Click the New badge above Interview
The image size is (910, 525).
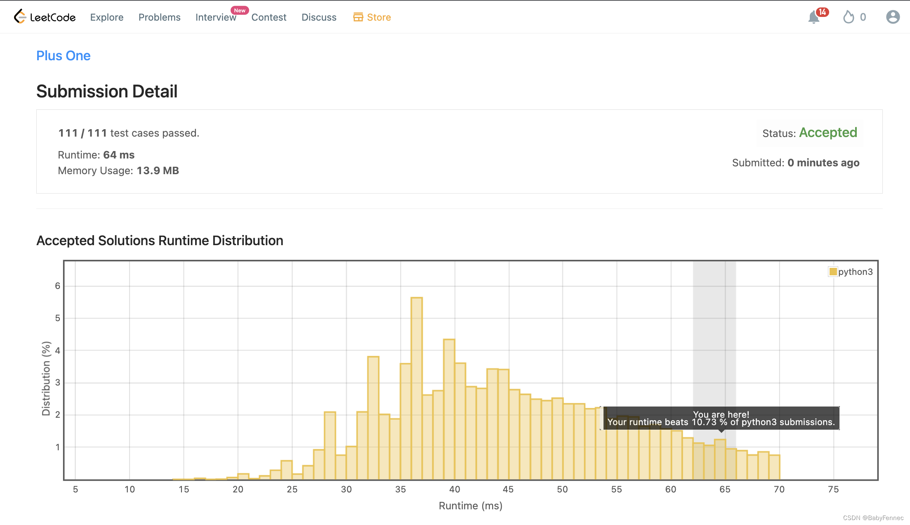pyautogui.click(x=240, y=10)
